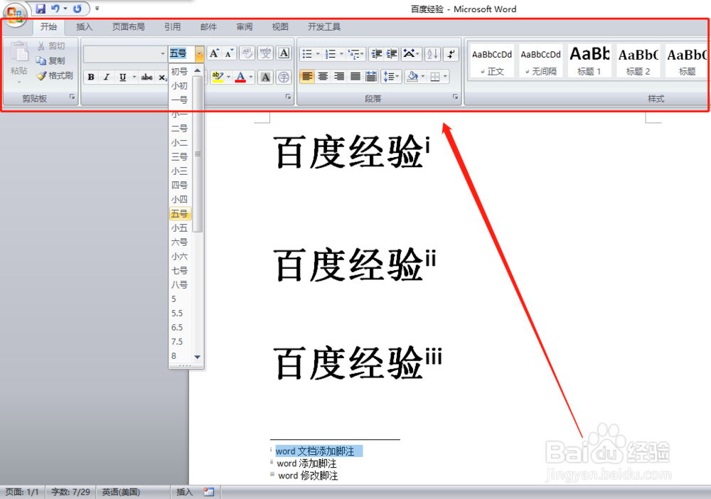This screenshot has height=499, width=711.
Task: Apply the yellow highlight color
Action: (218, 77)
